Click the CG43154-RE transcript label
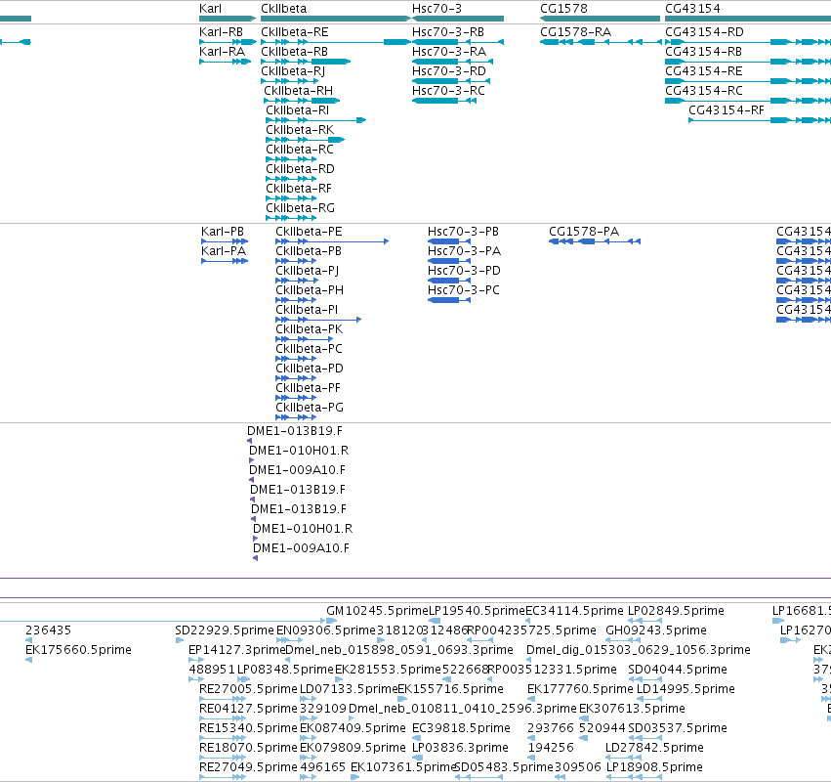Image resolution: width=831 pixels, height=782 pixels. coord(704,71)
